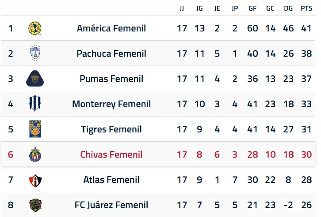
Task: Click the Tigres UANL crest icon
Action: (35, 129)
